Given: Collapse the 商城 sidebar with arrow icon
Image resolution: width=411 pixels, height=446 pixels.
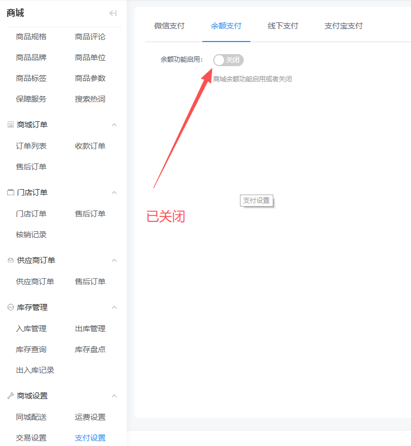Looking at the screenshot, I should pos(113,13).
